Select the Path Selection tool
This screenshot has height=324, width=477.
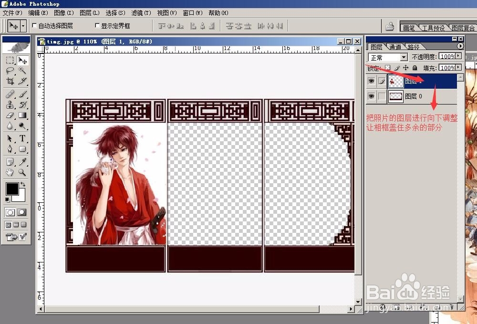10,138
